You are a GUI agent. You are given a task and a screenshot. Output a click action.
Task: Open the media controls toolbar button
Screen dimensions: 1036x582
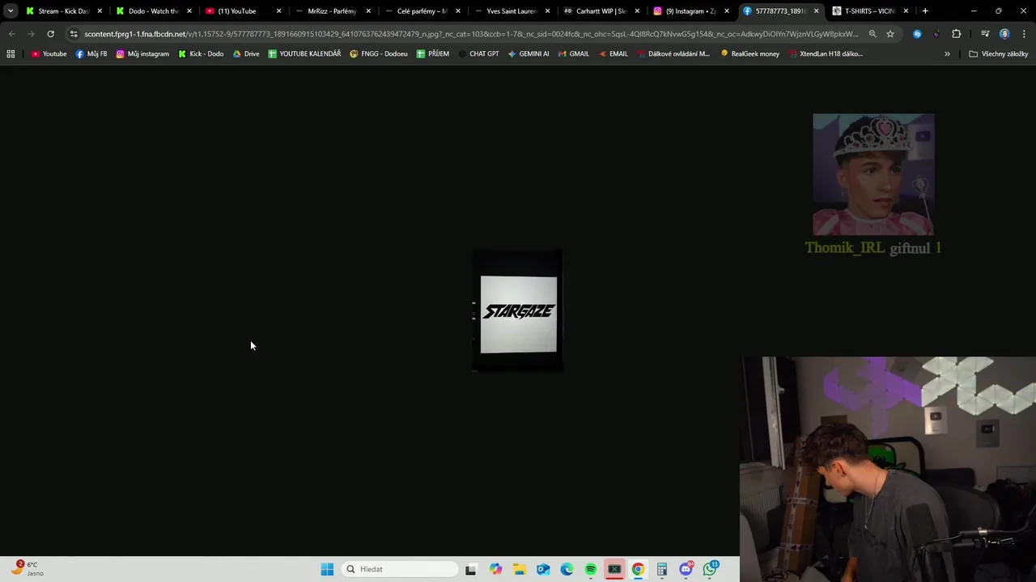[x=985, y=34]
